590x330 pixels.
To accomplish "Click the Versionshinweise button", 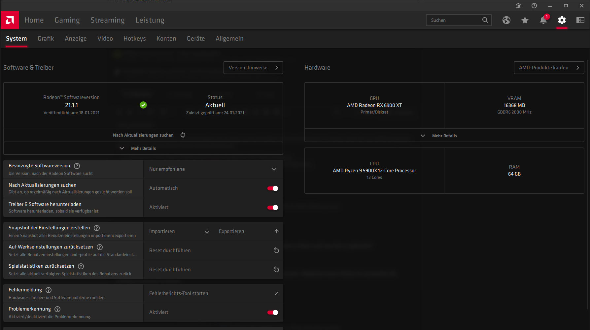I will 253,68.
